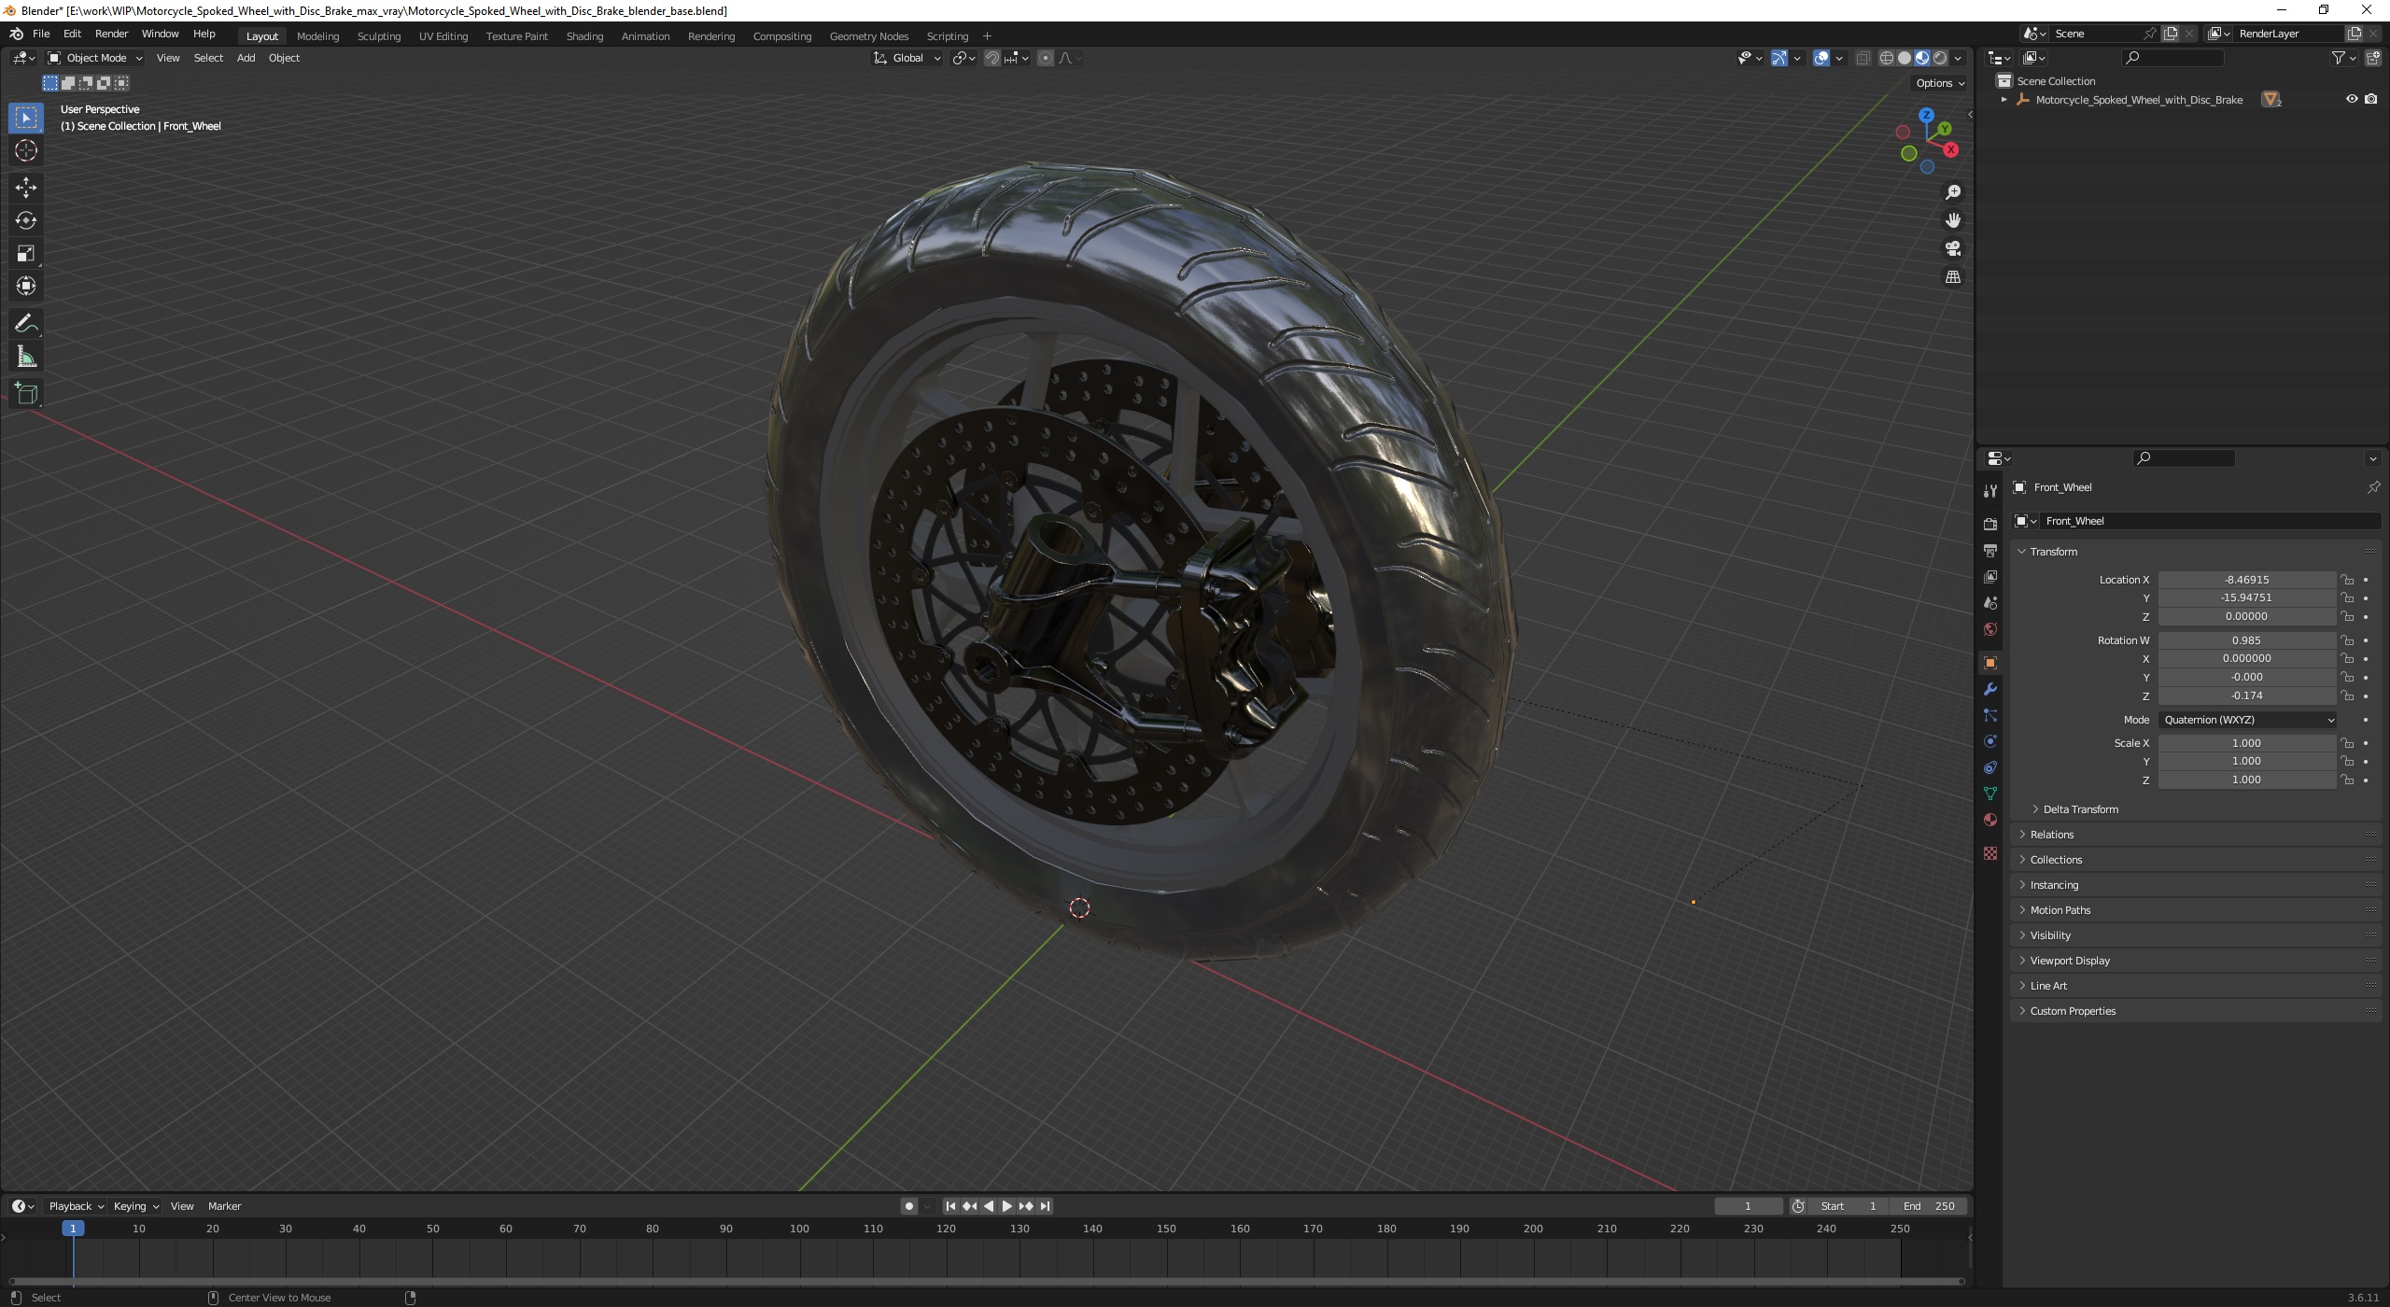This screenshot has width=2390, height=1307.
Task: Expand the Motorcycle_Spoked_Wheel_with_Disc_Brake collection
Action: pos(2003,100)
